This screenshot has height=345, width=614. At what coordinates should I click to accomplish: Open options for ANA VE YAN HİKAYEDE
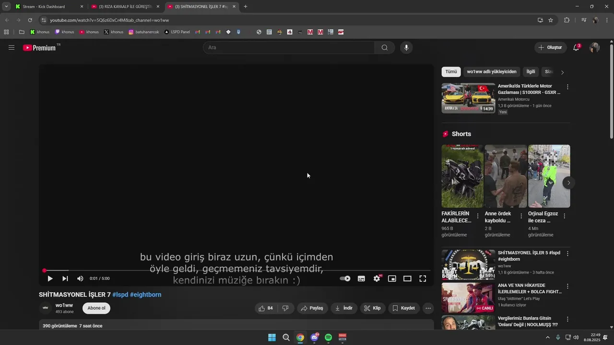567,286
